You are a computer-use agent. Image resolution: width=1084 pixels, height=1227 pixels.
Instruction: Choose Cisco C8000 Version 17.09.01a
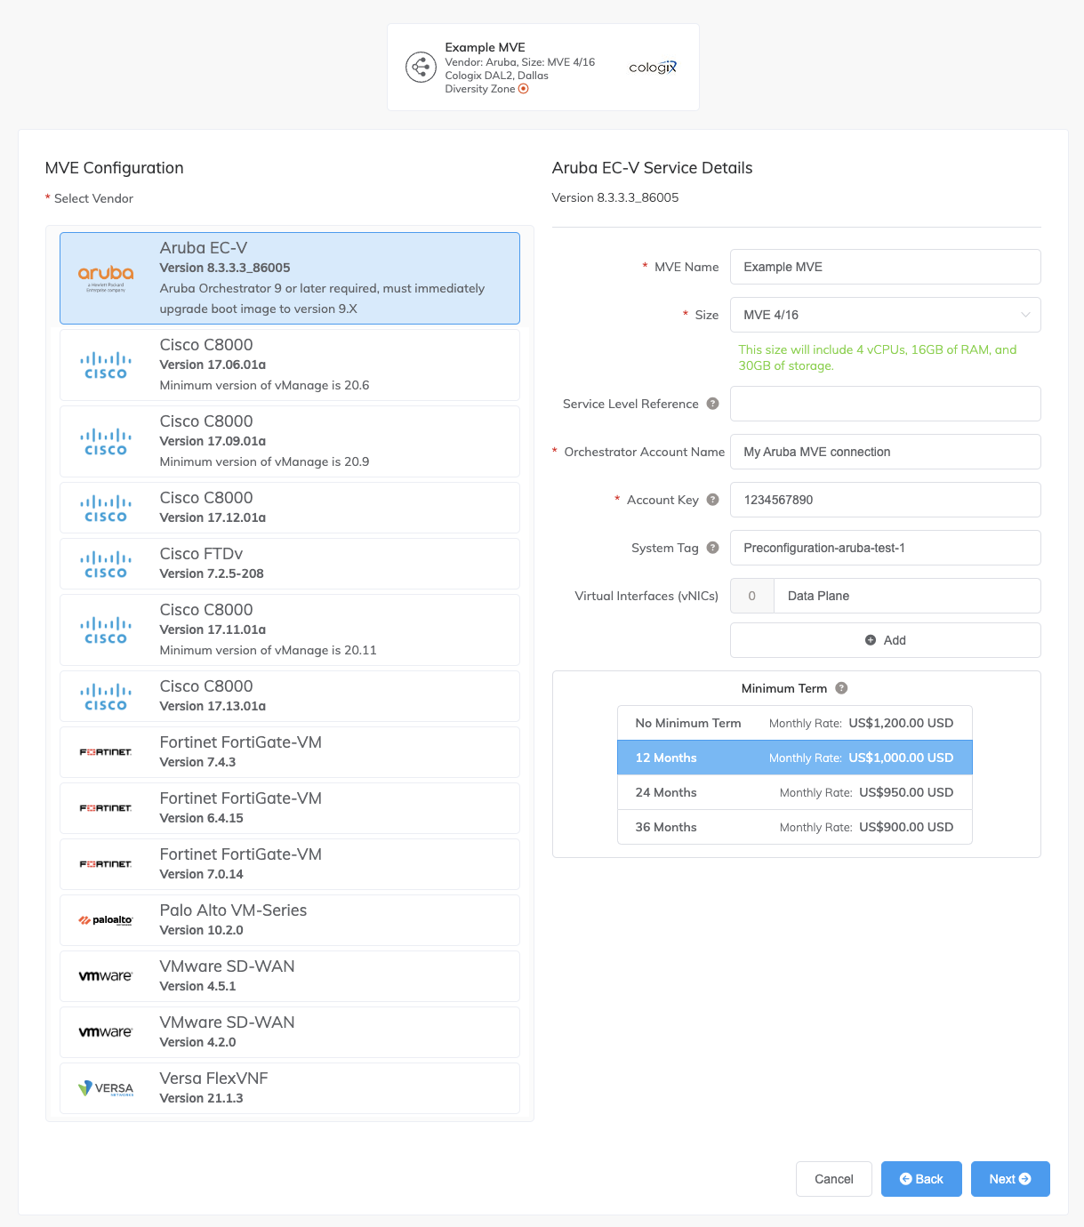point(290,442)
